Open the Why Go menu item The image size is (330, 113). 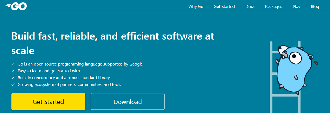click(196, 7)
